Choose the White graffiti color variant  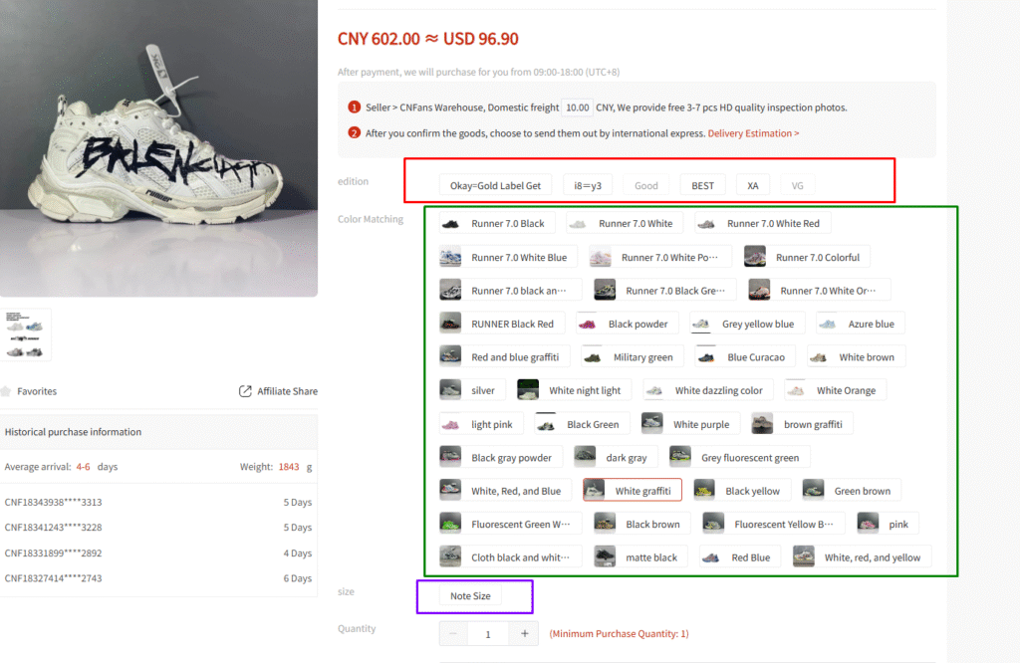[633, 490]
